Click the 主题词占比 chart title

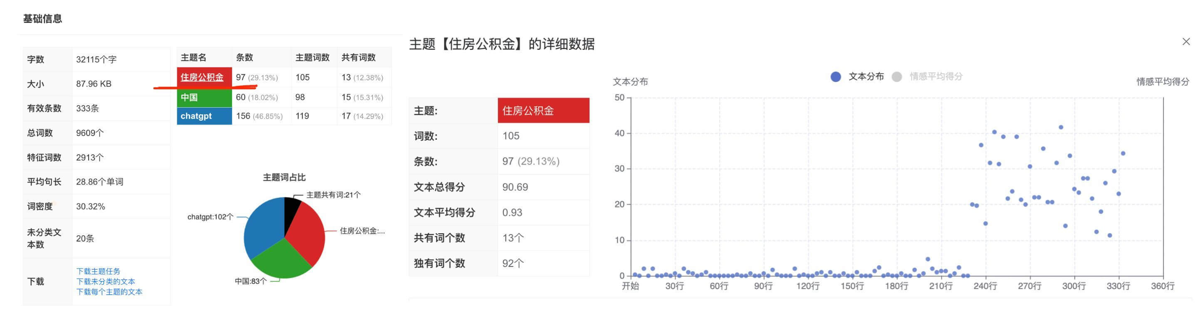pos(284,178)
